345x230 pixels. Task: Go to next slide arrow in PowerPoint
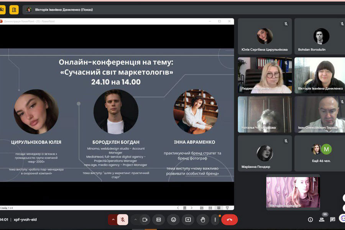(192, 208)
